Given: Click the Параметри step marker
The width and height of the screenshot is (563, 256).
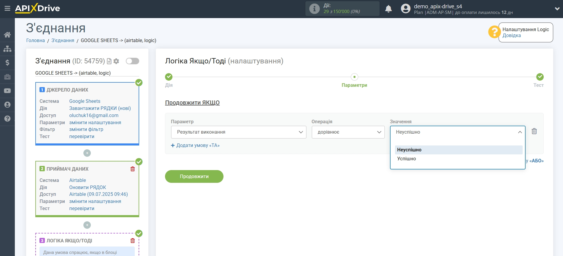Looking at the screenshot, I should 354,77.
